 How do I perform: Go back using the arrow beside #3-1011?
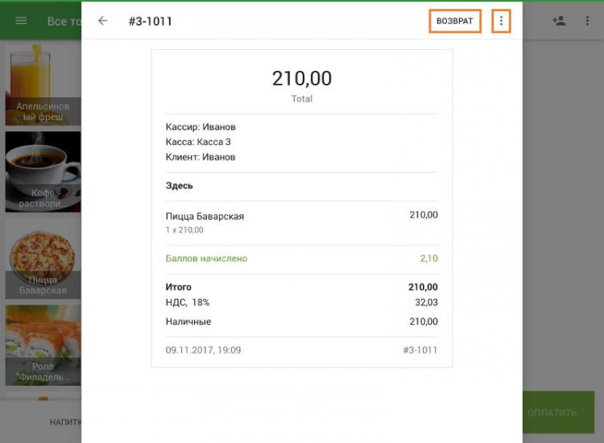(102, 21)
